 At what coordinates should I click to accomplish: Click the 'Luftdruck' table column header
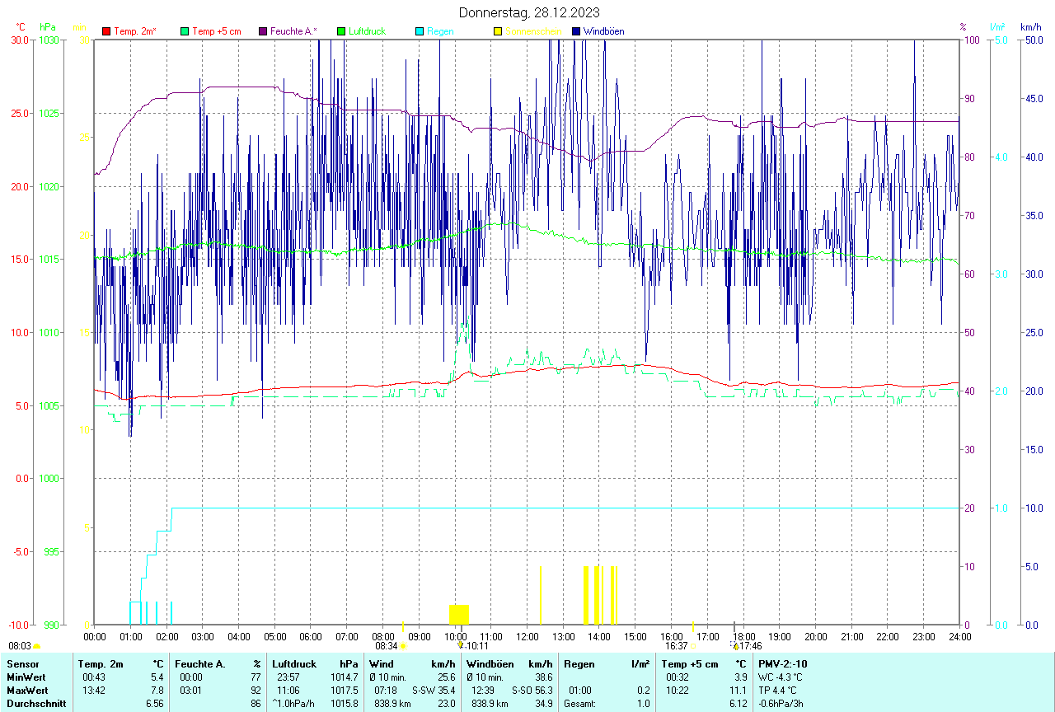coord(294,663)
